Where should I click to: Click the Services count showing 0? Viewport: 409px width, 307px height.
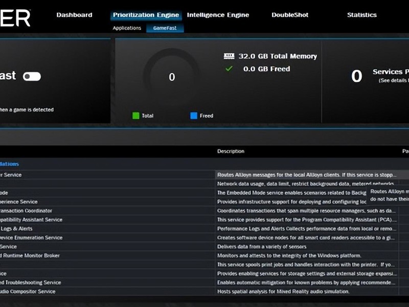coord(356,76)
